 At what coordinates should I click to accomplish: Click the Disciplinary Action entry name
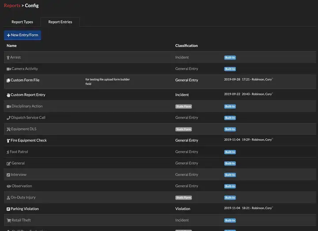pos(27,106)
